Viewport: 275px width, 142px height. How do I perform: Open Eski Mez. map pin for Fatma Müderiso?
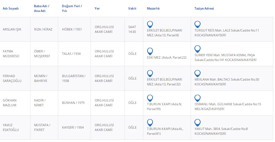pos(150,51)
